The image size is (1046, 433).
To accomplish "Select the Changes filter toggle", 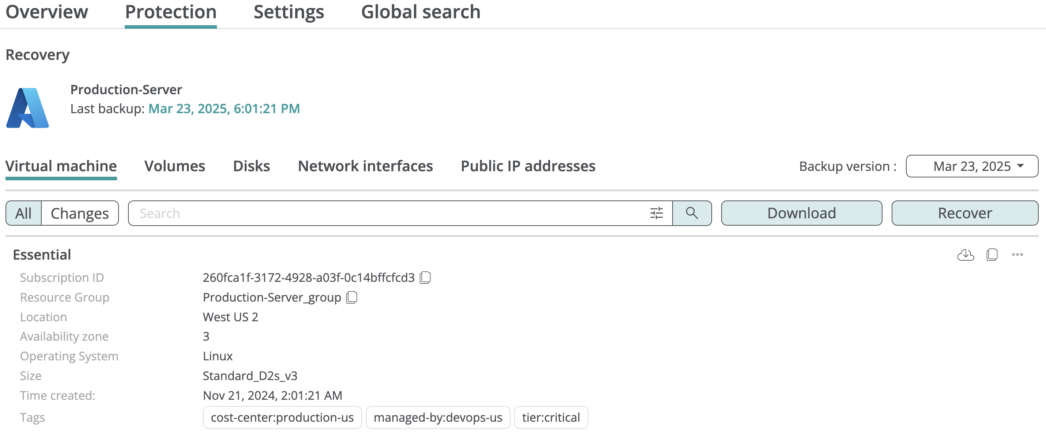I will (80, 213).
